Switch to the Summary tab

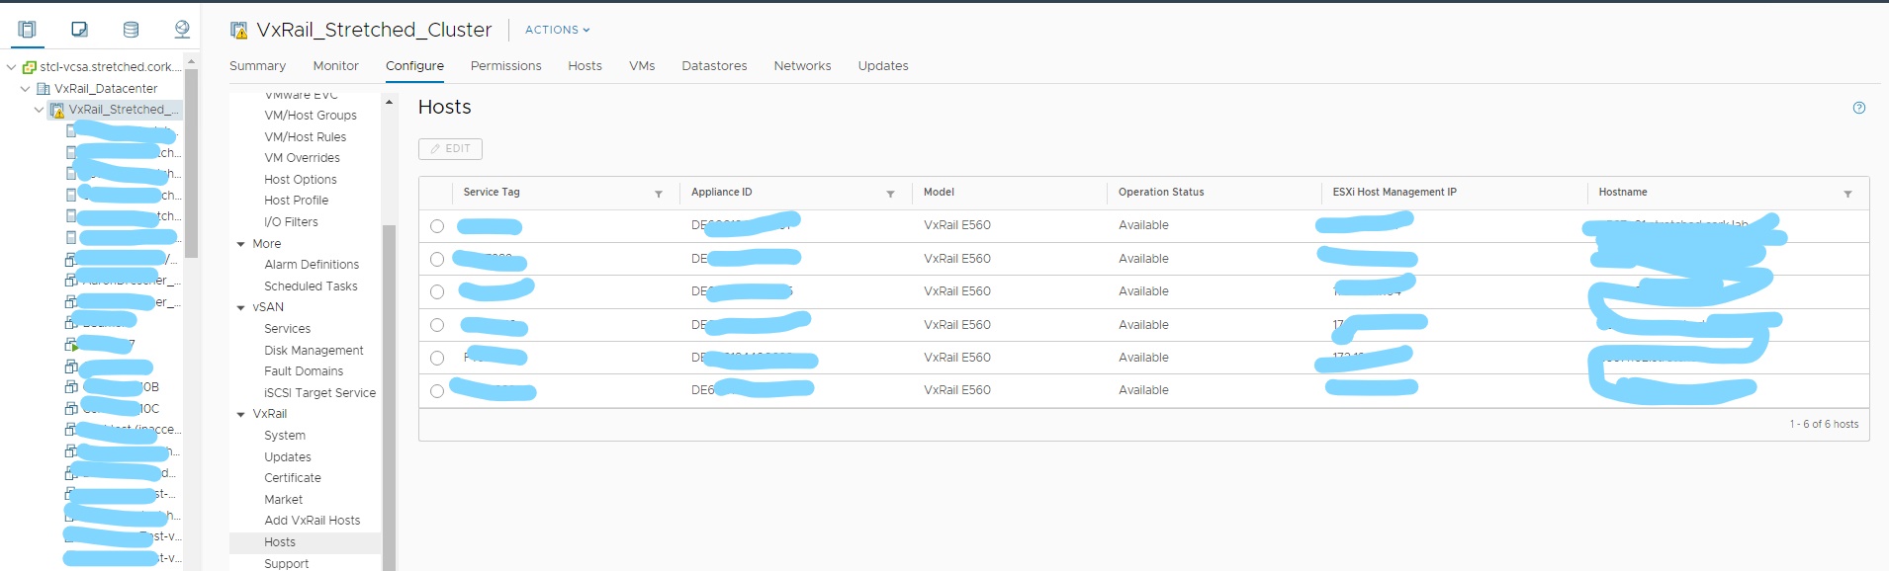[257, 65]
